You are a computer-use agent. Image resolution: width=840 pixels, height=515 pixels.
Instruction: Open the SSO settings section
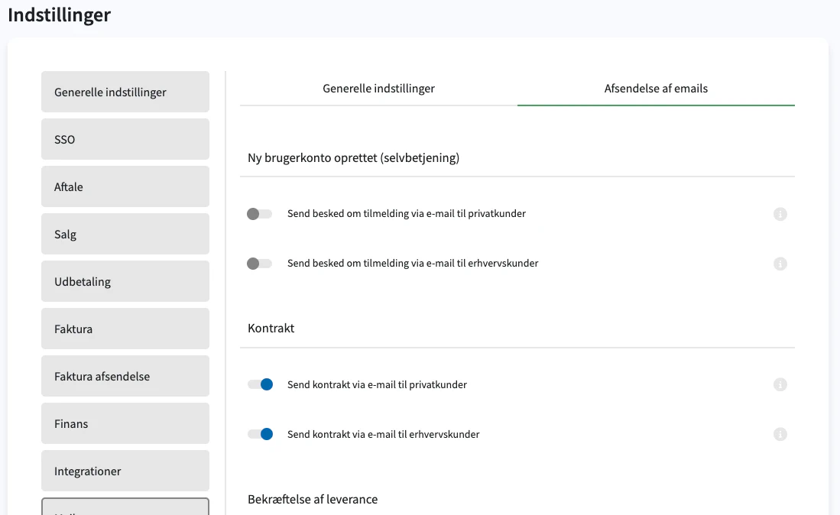coord(125,139)
